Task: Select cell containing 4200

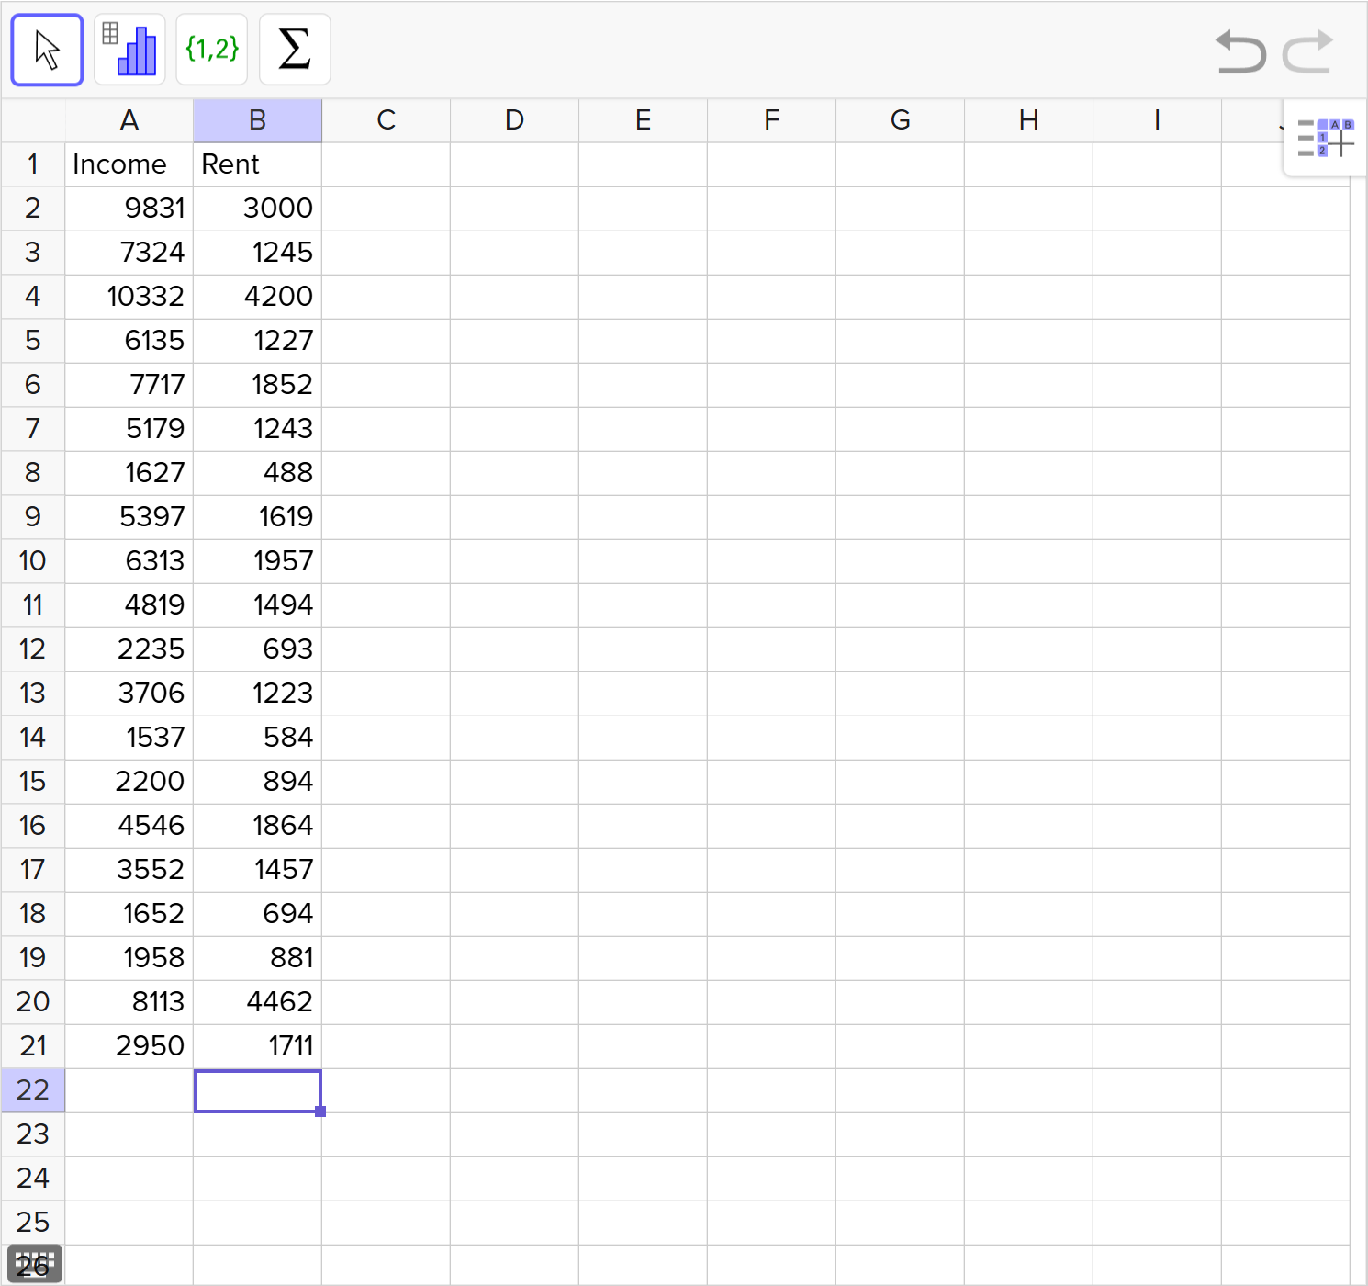Action: click(258, 297)
